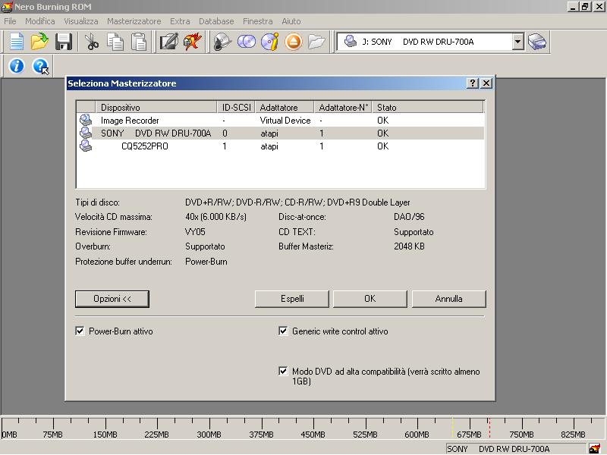Image resolution: width=607 pixels, height=455 pixels.
Task: Click the New compilation document icon
Action: [16, 42]
